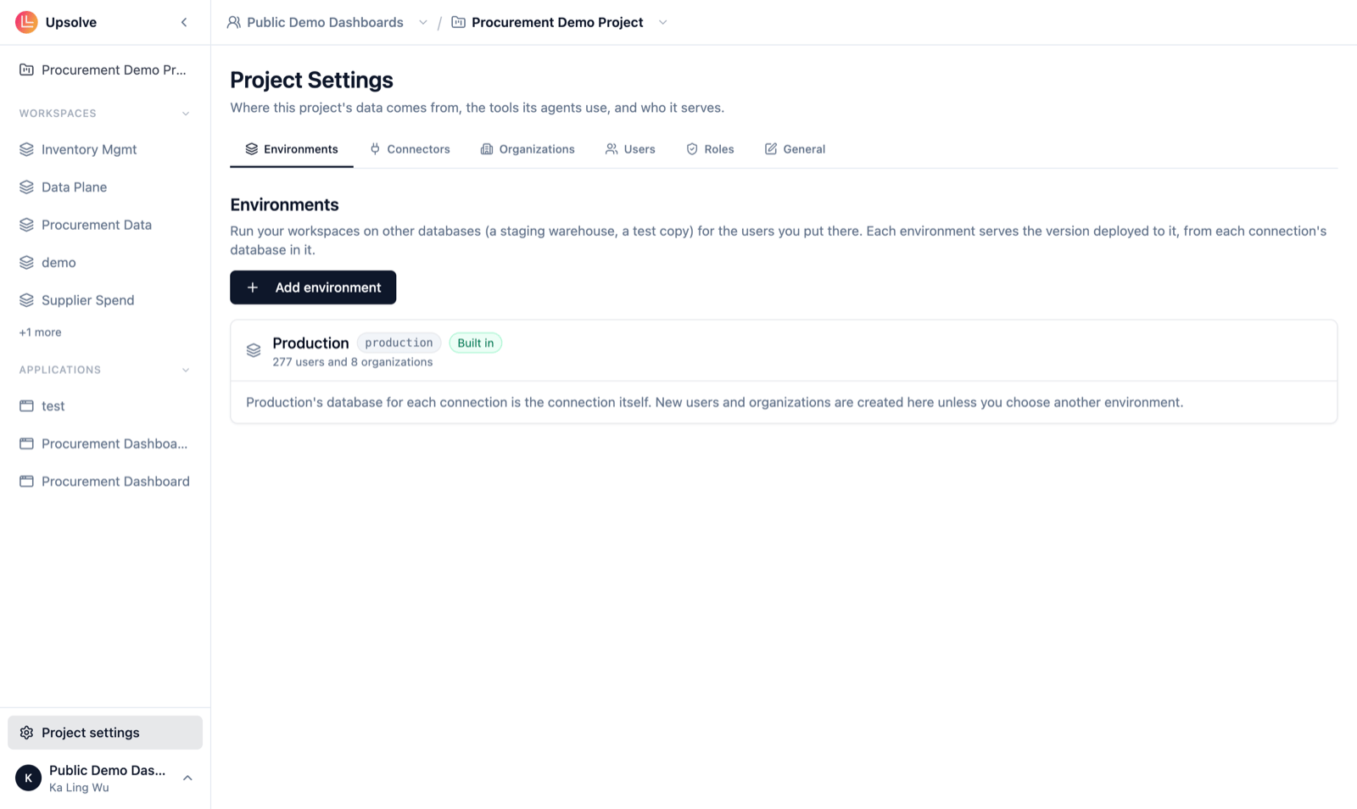Click the folder icon beside Procurement Demo Project
Viewport: 1357px width, 809px height.
tap(458, 22)
